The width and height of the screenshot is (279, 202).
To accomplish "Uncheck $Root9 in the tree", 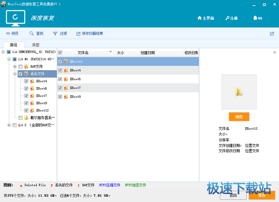I will click(x=26, y=103).
